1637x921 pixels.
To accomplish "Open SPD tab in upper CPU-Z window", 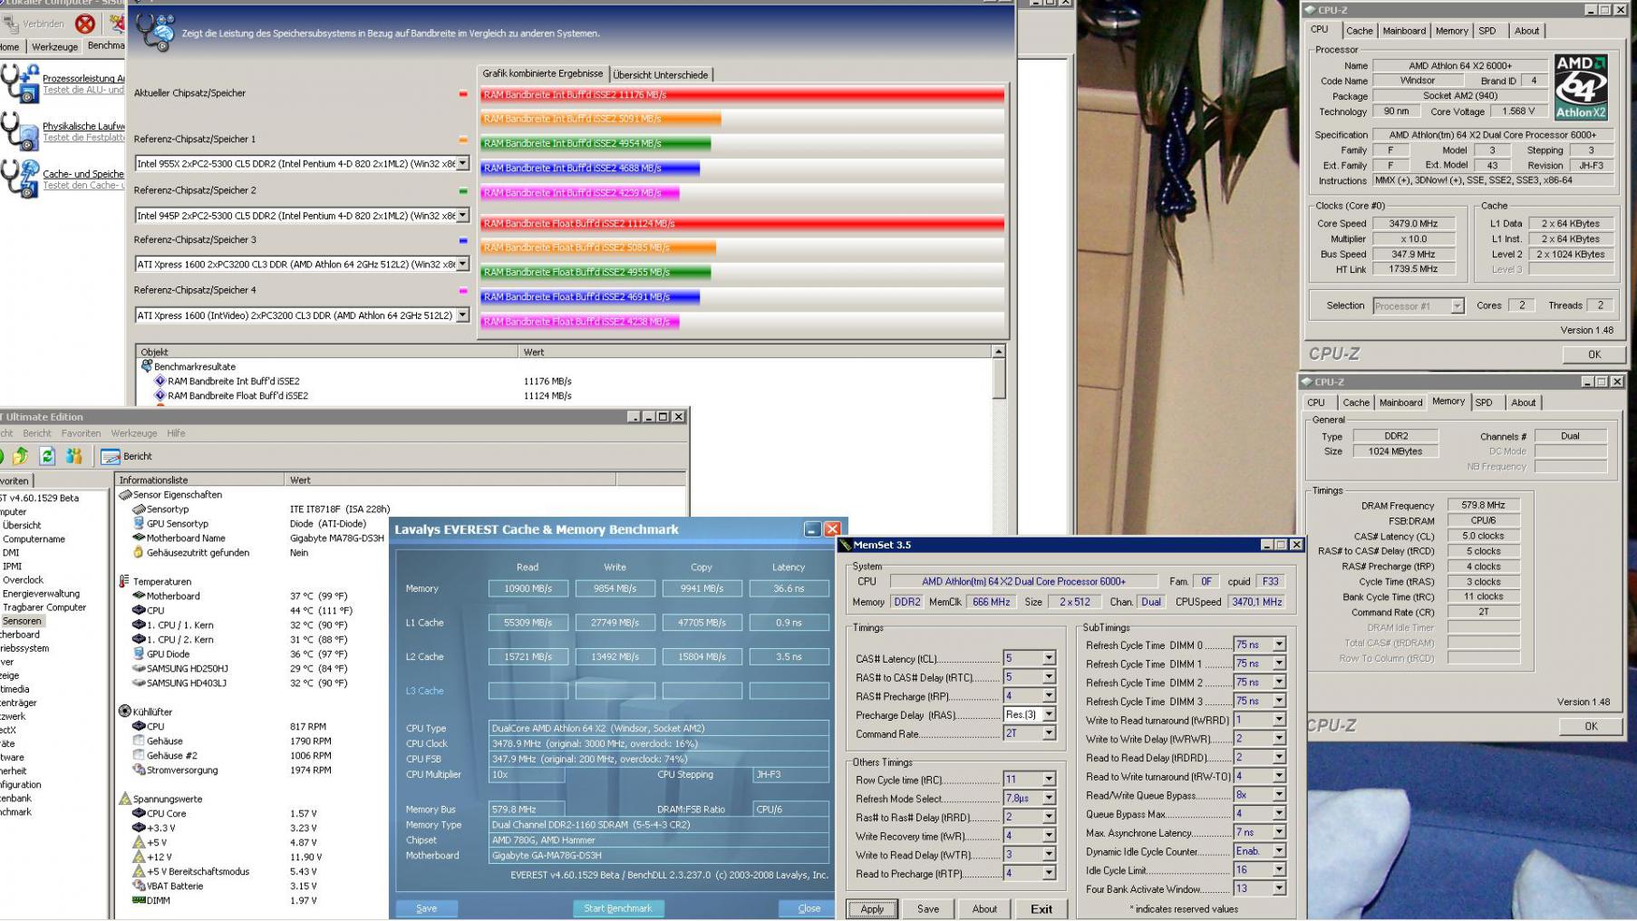I will click(1487, 31).
